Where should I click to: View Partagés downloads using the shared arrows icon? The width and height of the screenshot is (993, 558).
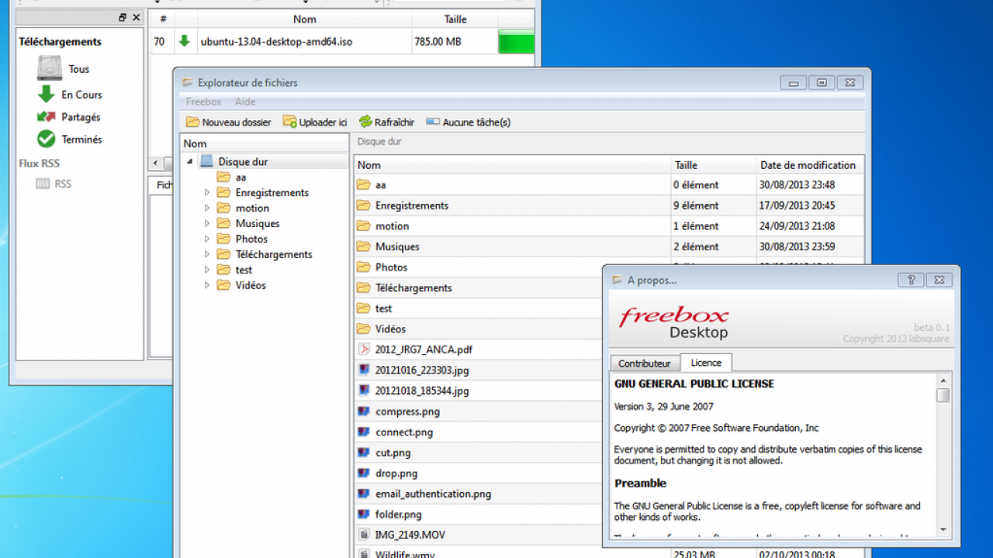tap(48, 116)
